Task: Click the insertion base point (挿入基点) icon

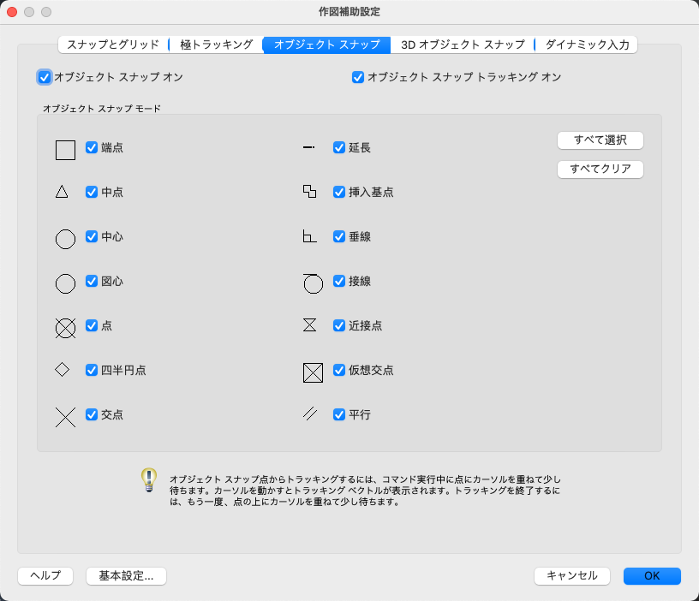Action: (x=310, y=192)
